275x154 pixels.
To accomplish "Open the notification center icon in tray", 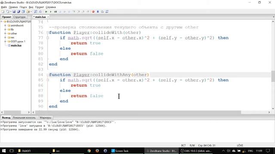I will click(x=268, y=151).
